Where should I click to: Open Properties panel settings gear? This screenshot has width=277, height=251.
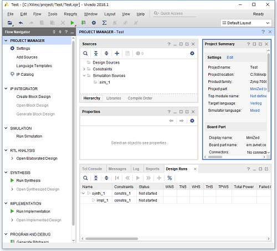coord(192,121)
